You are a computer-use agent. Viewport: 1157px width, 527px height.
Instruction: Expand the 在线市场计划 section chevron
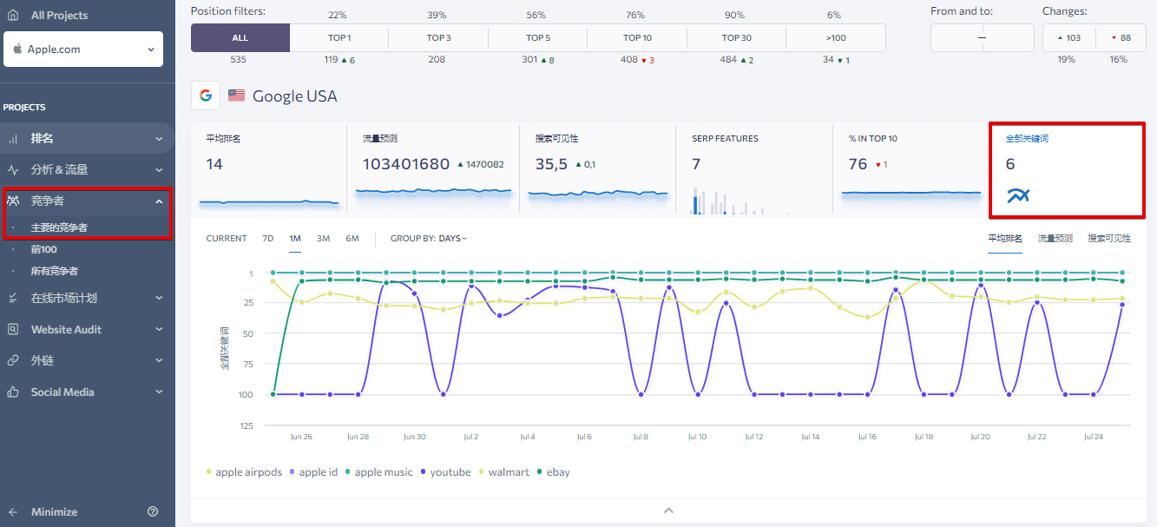coord(159,298)
